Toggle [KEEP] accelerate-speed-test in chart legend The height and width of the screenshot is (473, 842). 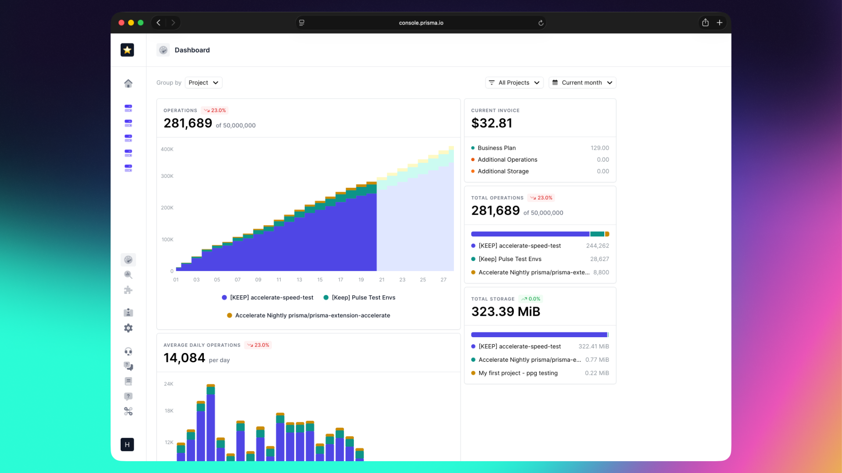pos(268,297)
